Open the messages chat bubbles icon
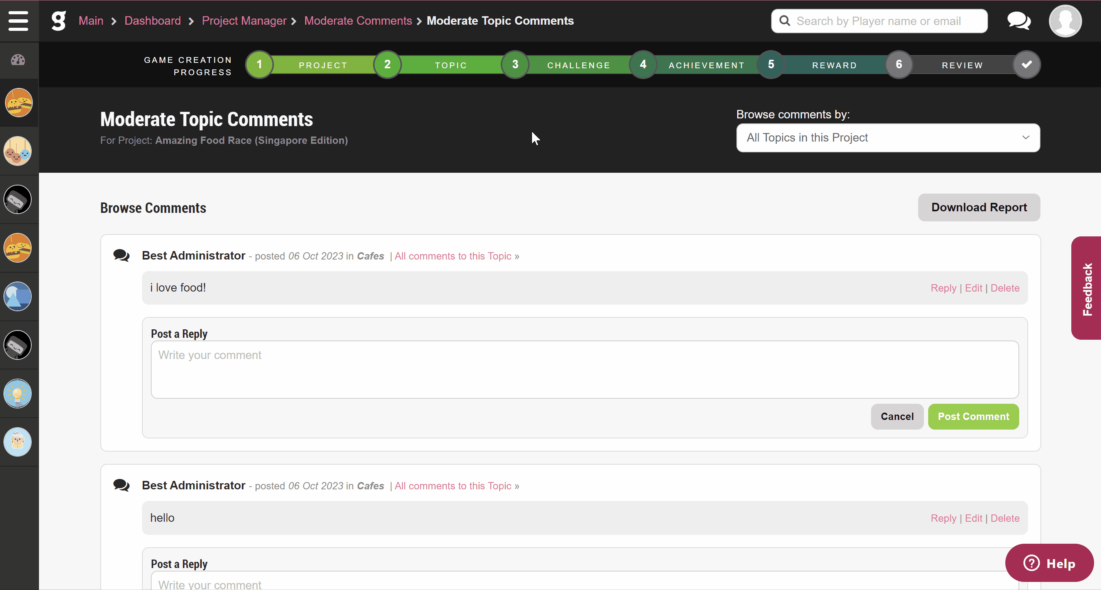1101x590 pixels. (x=1019, y=21)
